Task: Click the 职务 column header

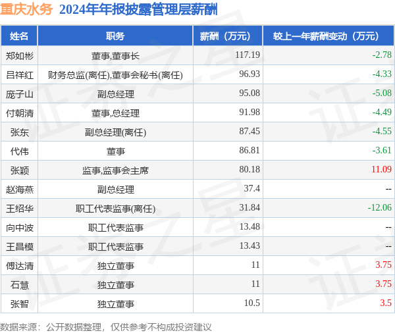Action: point(115,36)
